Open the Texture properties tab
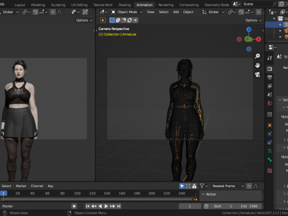 (x=269, y=170)
